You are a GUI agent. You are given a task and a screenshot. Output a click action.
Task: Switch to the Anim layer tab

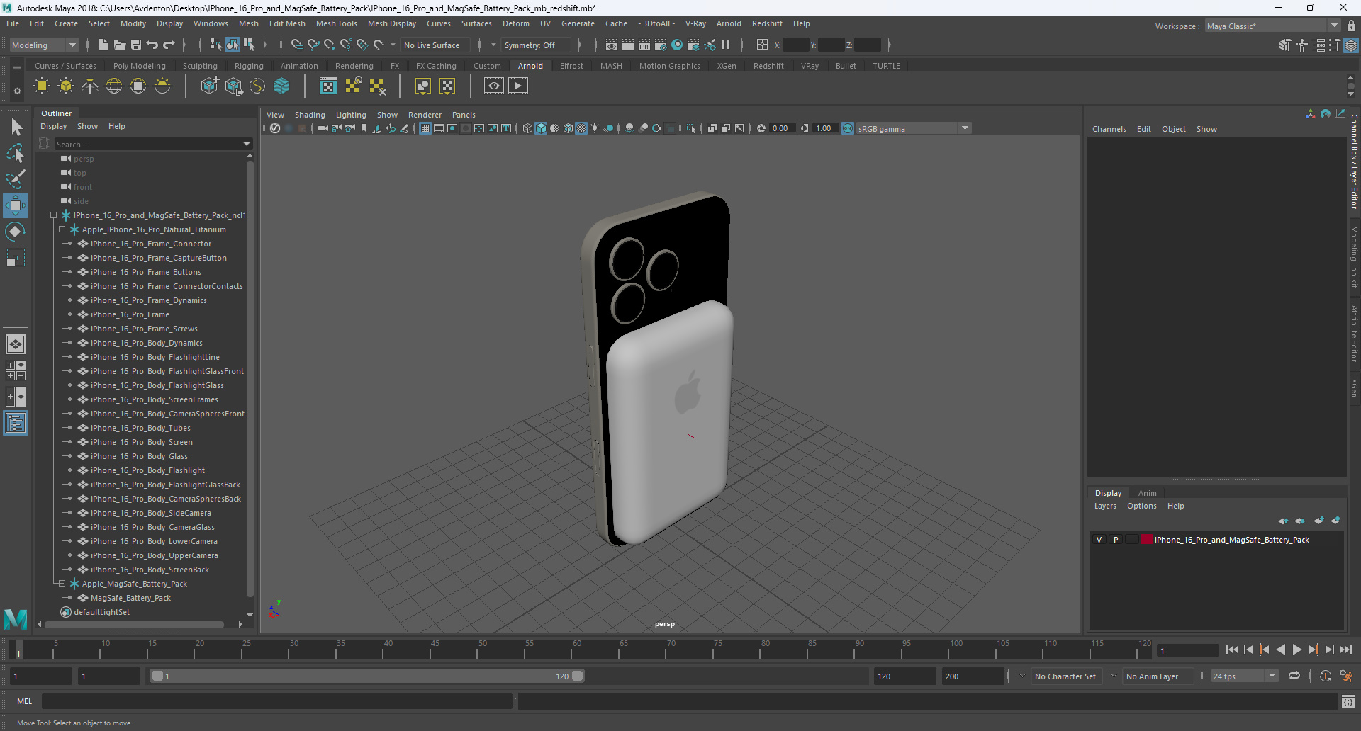(1147, 493)
